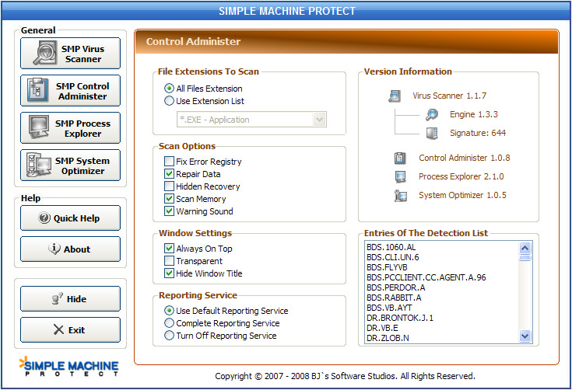Select Use Default Reporting Service
Image resolution: width=572 pixels, height=390 pixels.
169,310
